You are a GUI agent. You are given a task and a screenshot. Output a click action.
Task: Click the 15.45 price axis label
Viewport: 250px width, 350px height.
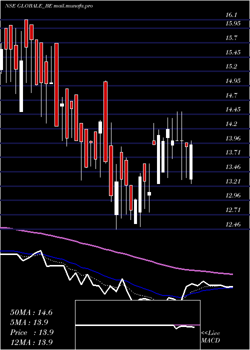coord(233,52)
